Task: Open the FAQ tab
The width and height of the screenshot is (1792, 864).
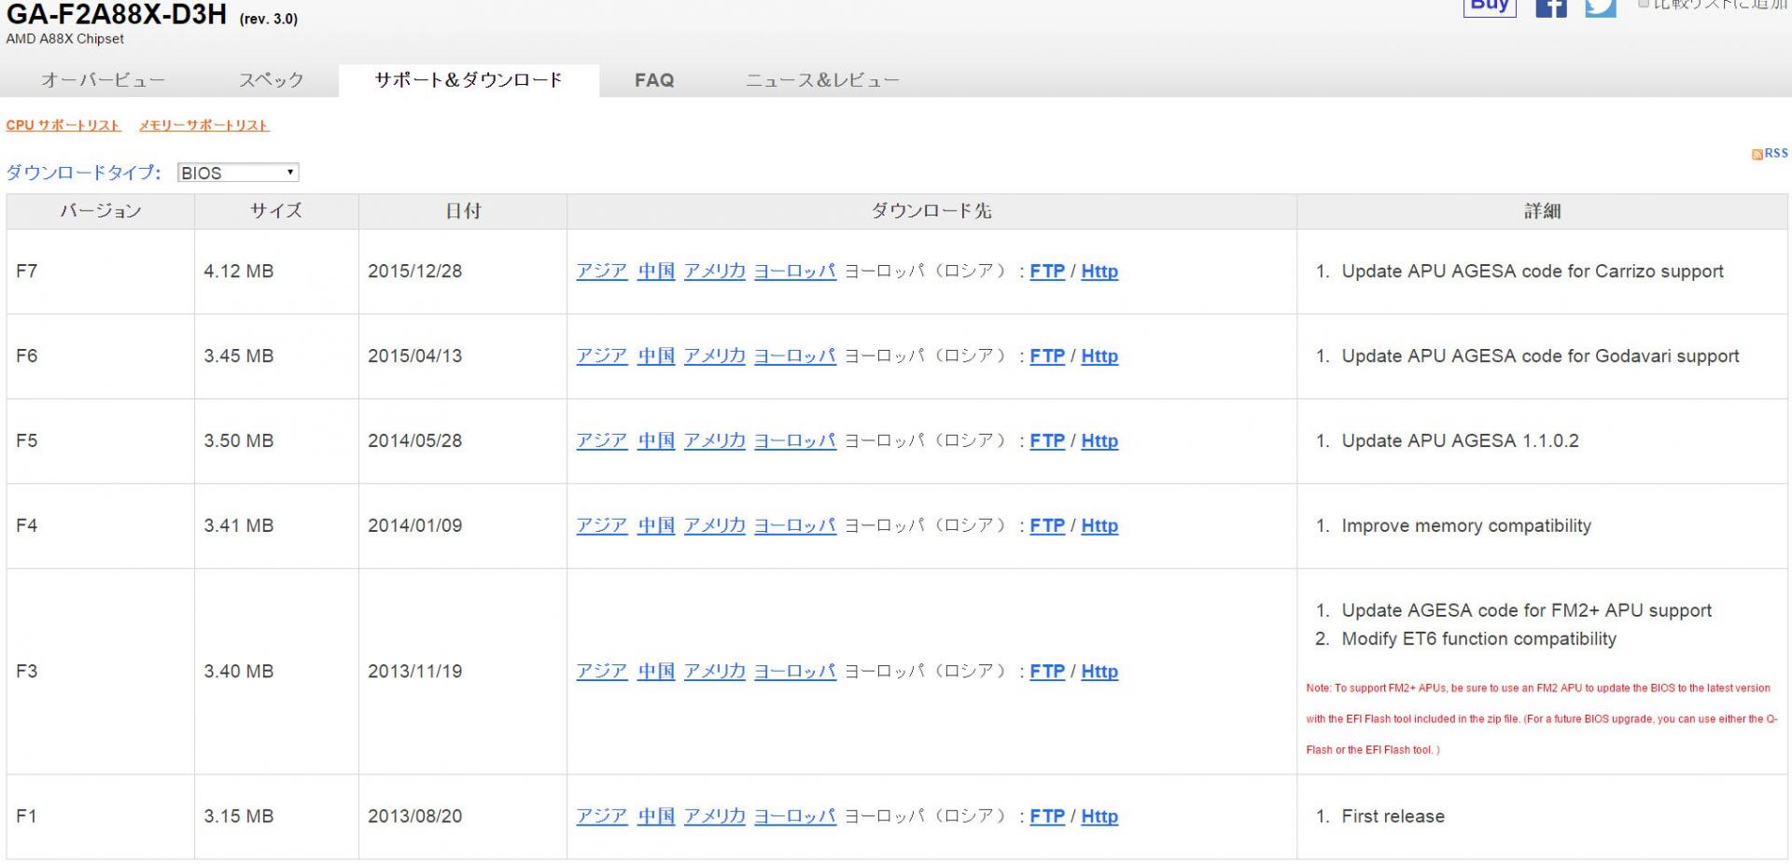Action: coord(654,80)
